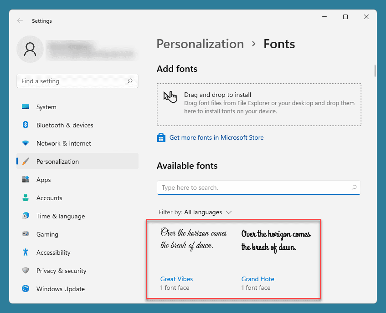Click the Privacy shield icon
Screen dimensions: 386x313
tap(26, 270)
